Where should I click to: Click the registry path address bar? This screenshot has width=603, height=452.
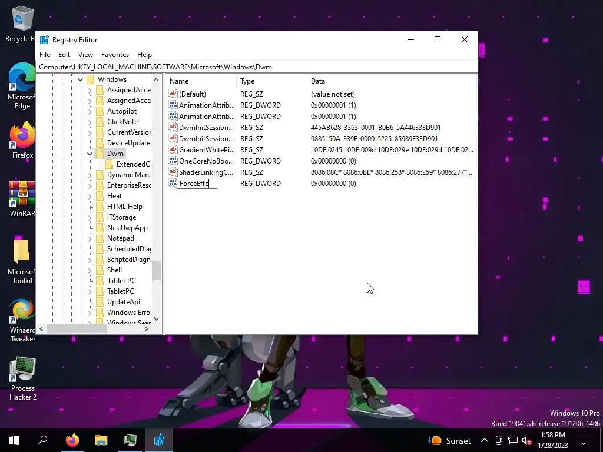click(x=257, y=67)
